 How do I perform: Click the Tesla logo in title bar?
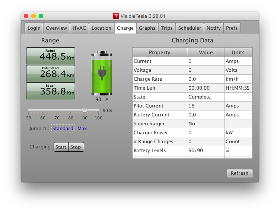[x=116, y=16]
